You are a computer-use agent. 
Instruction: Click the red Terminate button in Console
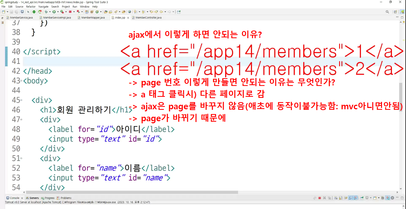319,198
